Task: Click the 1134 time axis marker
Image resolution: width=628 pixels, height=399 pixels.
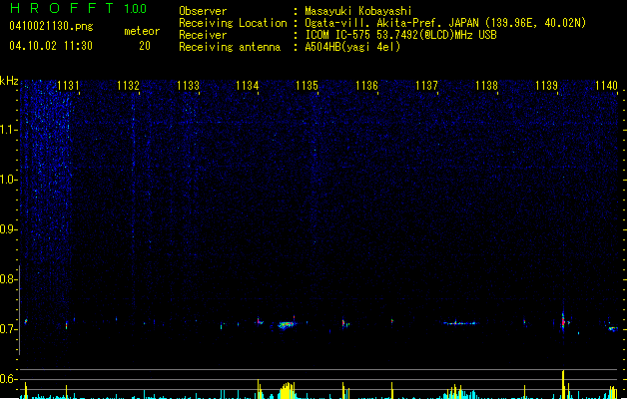Action: point(248,86)
